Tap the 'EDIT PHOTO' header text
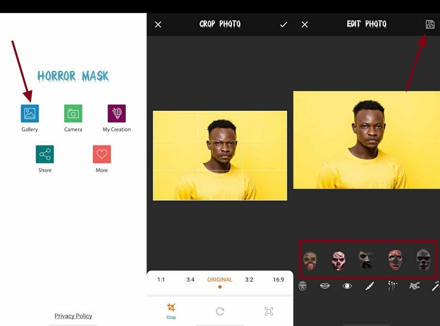This screenshot has height=326, width=440. [x=366, y=24]
